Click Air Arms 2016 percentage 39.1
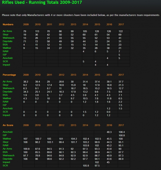The width and height of the screenshot is (161, 170). 109,82
